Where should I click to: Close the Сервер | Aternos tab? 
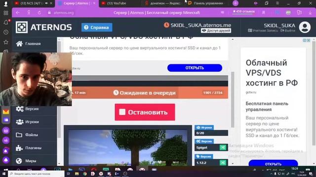[94, 3]
